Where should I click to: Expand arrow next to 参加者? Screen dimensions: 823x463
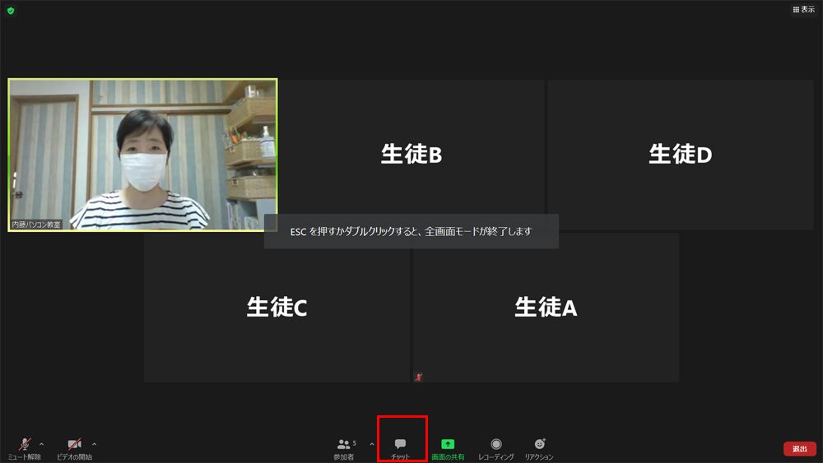click(x=372, y=444)
